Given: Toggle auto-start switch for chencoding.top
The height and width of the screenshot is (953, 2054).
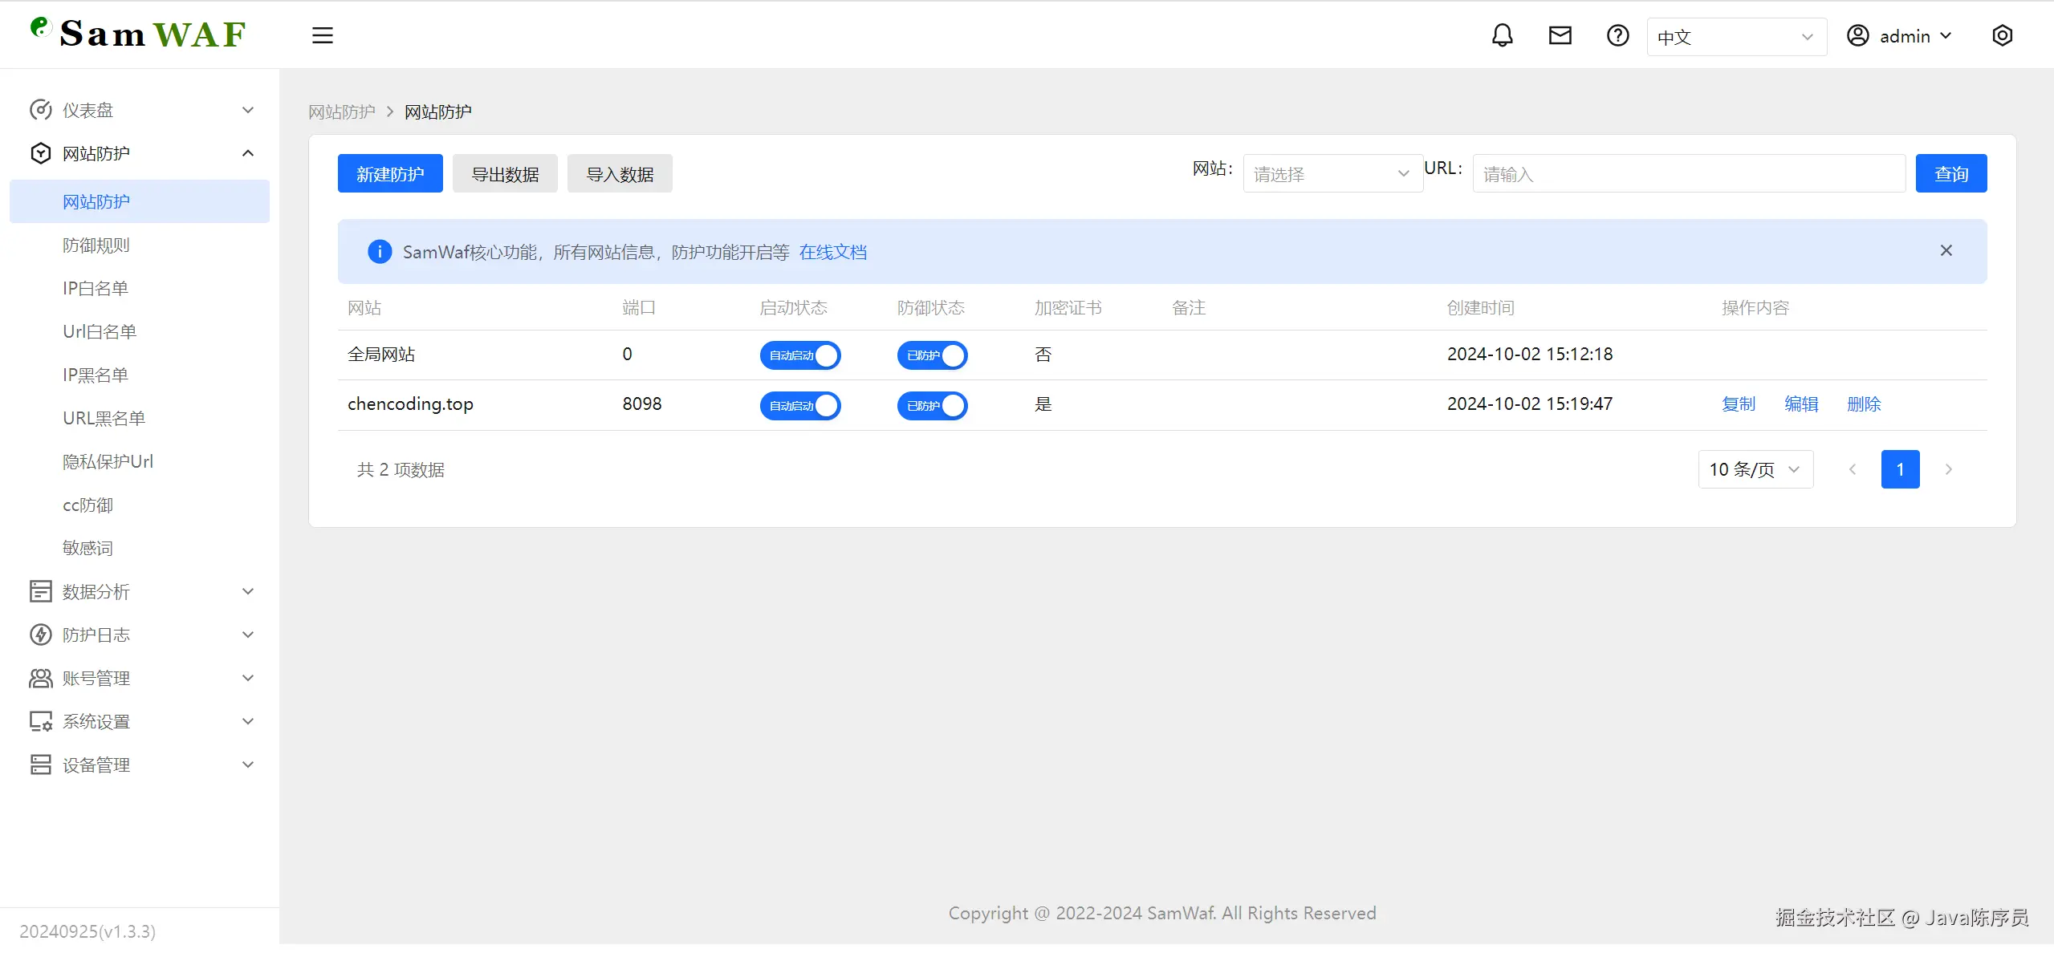Looking at the screenshot, I should [x=799, y=406].
